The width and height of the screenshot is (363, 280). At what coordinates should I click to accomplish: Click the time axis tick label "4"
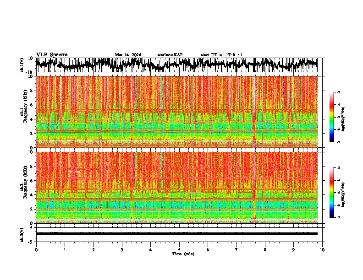[x=150, y=250]
